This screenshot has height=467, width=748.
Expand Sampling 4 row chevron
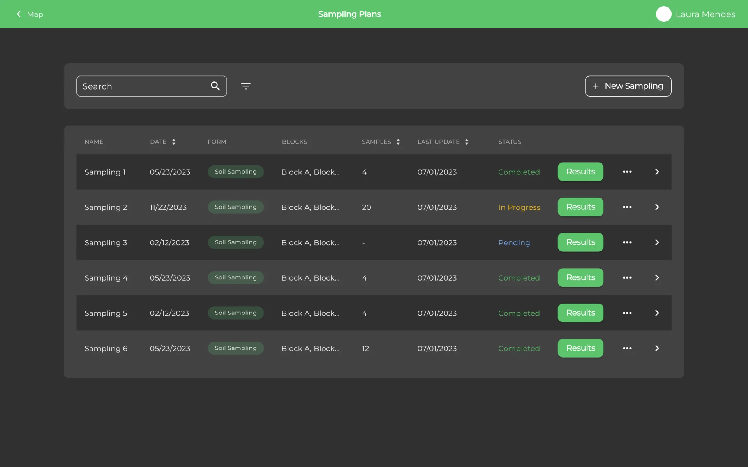coord(657,277)
